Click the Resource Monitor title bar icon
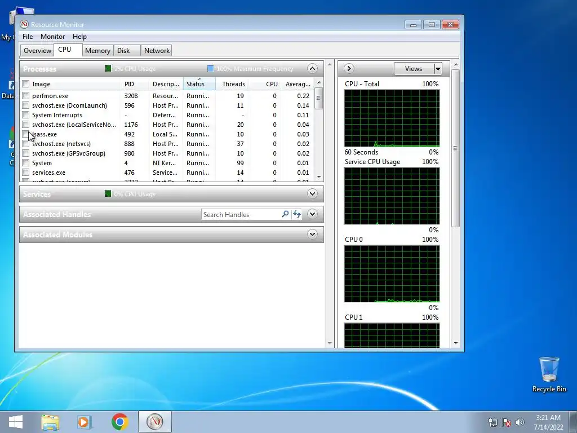The width and height of the screenshot is (577, 433). 24,24
